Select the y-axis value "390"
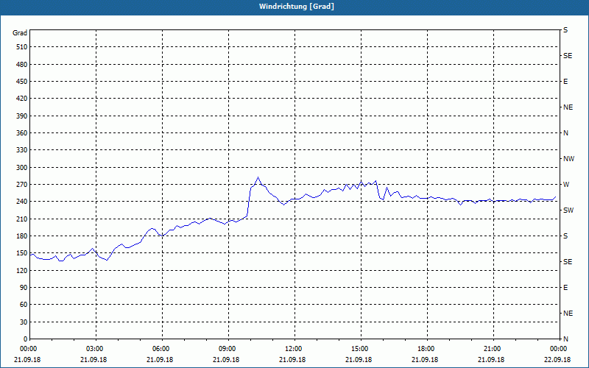 [22, 116]
